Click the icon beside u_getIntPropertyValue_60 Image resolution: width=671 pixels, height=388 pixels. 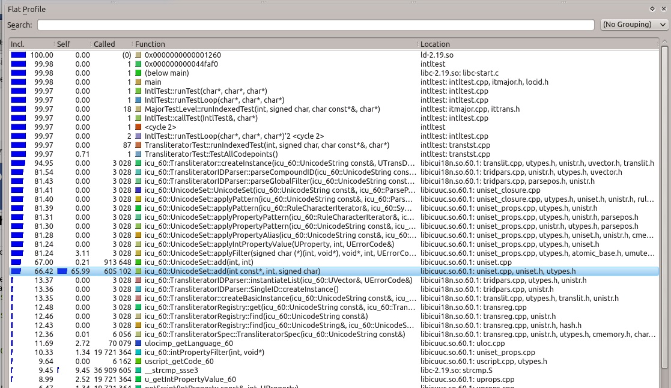coord(139,380)
